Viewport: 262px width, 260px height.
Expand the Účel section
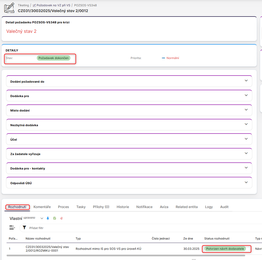pos(246,139)
